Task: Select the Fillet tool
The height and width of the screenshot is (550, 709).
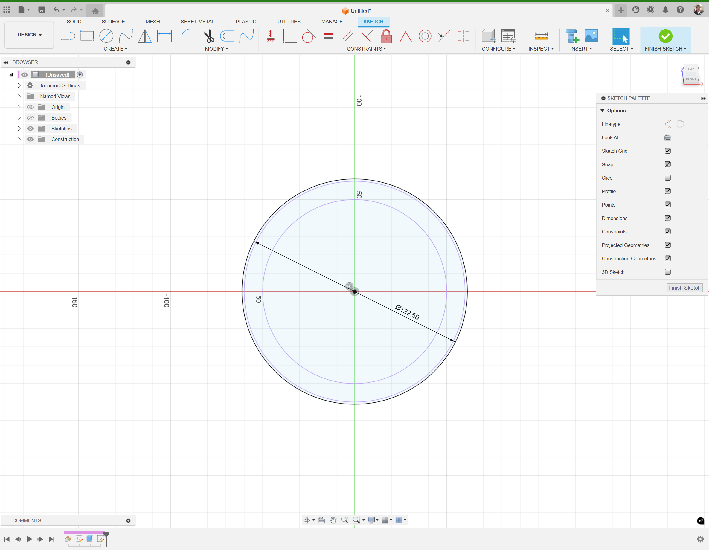Action: pyautogui.click(x=188, y=36)
